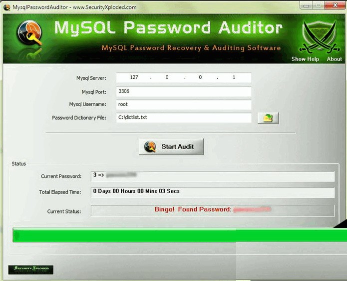Viewport: 347px width, 281px height.
Task: Minimize the MysqlPasswordAuditor window
Action: tap(306, 5)
